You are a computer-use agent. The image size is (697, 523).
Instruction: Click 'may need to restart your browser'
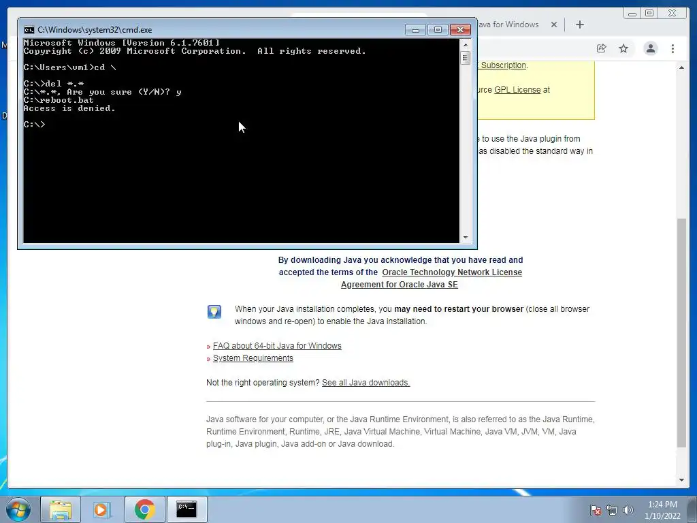459,309
